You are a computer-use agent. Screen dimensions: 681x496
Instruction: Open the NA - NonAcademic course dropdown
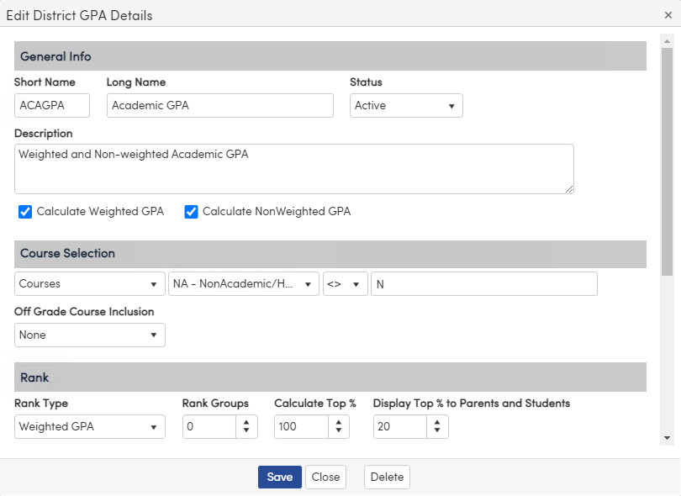306,283
